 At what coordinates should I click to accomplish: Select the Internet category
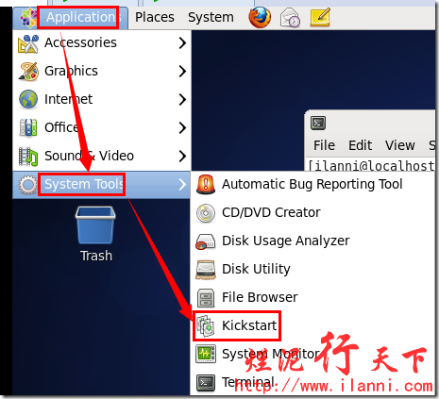tap(102, 99)
